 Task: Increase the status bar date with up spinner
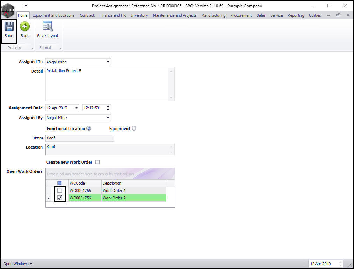[x=340, y=262]
